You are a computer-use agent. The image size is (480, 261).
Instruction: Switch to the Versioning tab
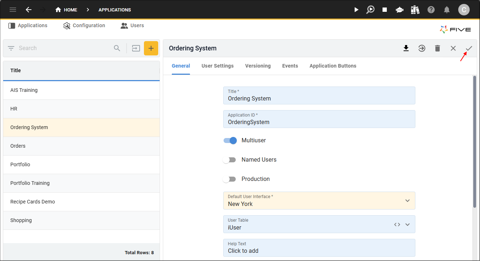[x=258, y=66]
